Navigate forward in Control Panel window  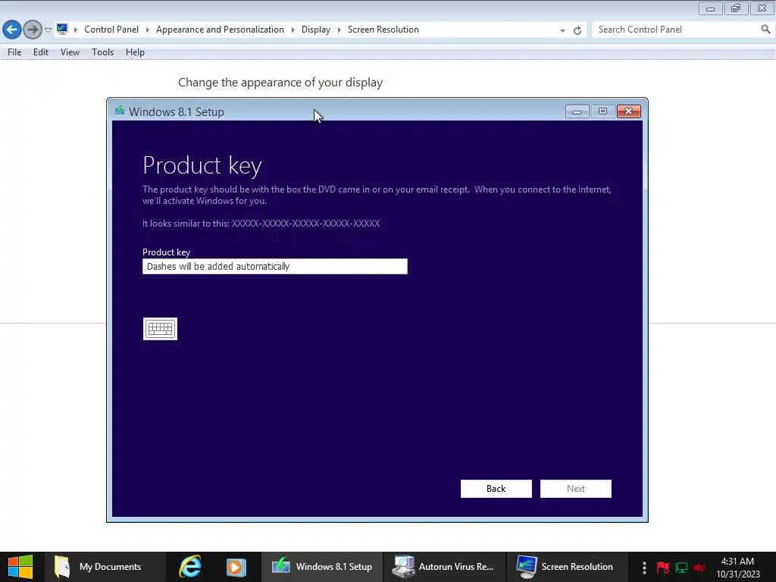(x=33, y=30)
